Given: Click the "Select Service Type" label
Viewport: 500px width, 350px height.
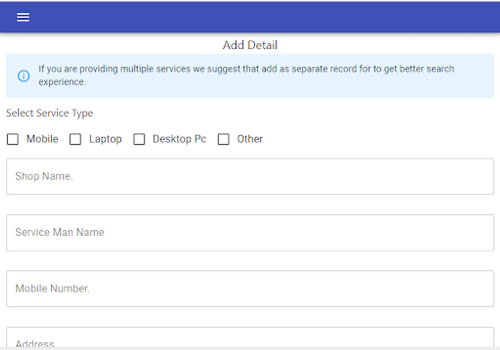Looking at the screenshot, I should pyautogui.click(x=50, y=113).
